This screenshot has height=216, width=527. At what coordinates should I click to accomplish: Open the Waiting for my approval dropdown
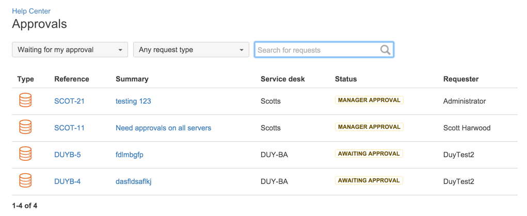coord(70,49)
